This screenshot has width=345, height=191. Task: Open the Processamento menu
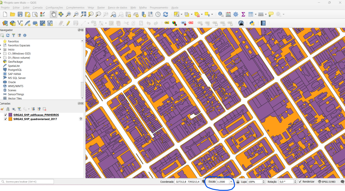point(159,7)
